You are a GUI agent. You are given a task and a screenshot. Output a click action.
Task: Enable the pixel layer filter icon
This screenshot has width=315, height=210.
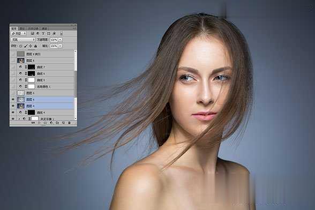(32, 33)
